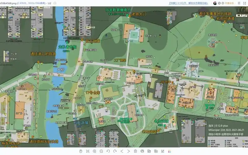This screenshot has width=248, height=155.
Task: Click the user avatar in title bar
Action: [215, 3]
